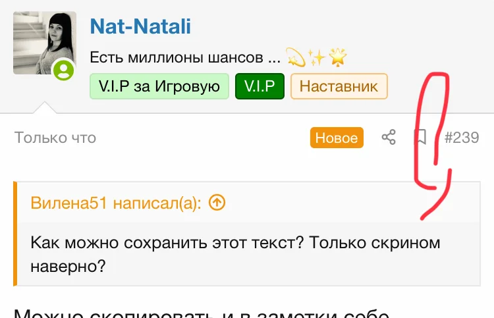Image resolution: width=494 pixels, height=318 pixels.
Task: Open the permalink for post #239
Action: click(x=462, y=138)
